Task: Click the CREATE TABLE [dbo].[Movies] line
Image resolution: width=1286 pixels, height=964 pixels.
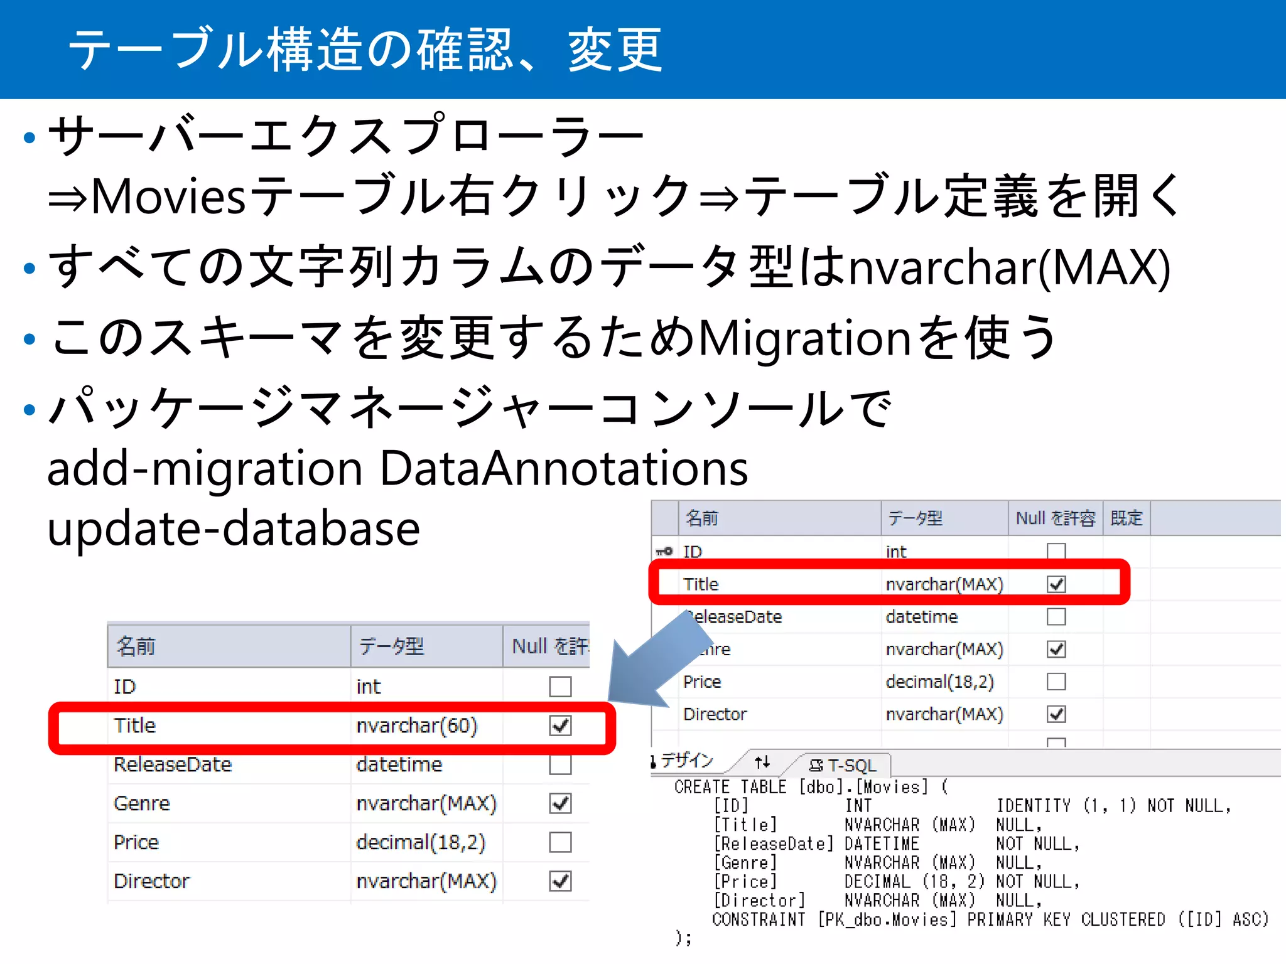Action: [811, 787]
